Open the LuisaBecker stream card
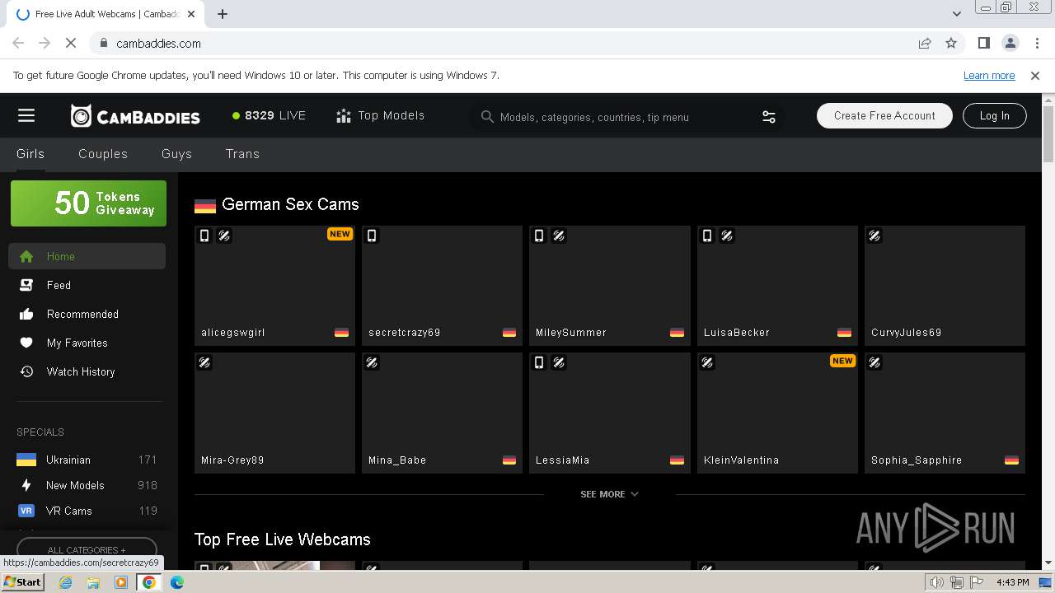This screenshot has width=1055, height=593. pyautogui.click(x=777, y=285)
